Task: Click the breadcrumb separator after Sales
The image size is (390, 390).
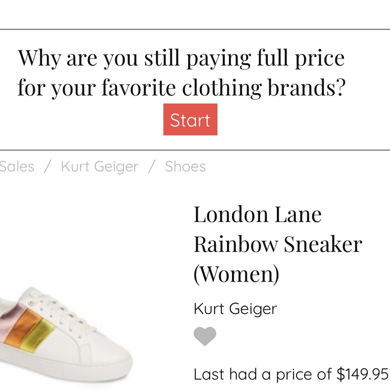Action: click(46, 166)
